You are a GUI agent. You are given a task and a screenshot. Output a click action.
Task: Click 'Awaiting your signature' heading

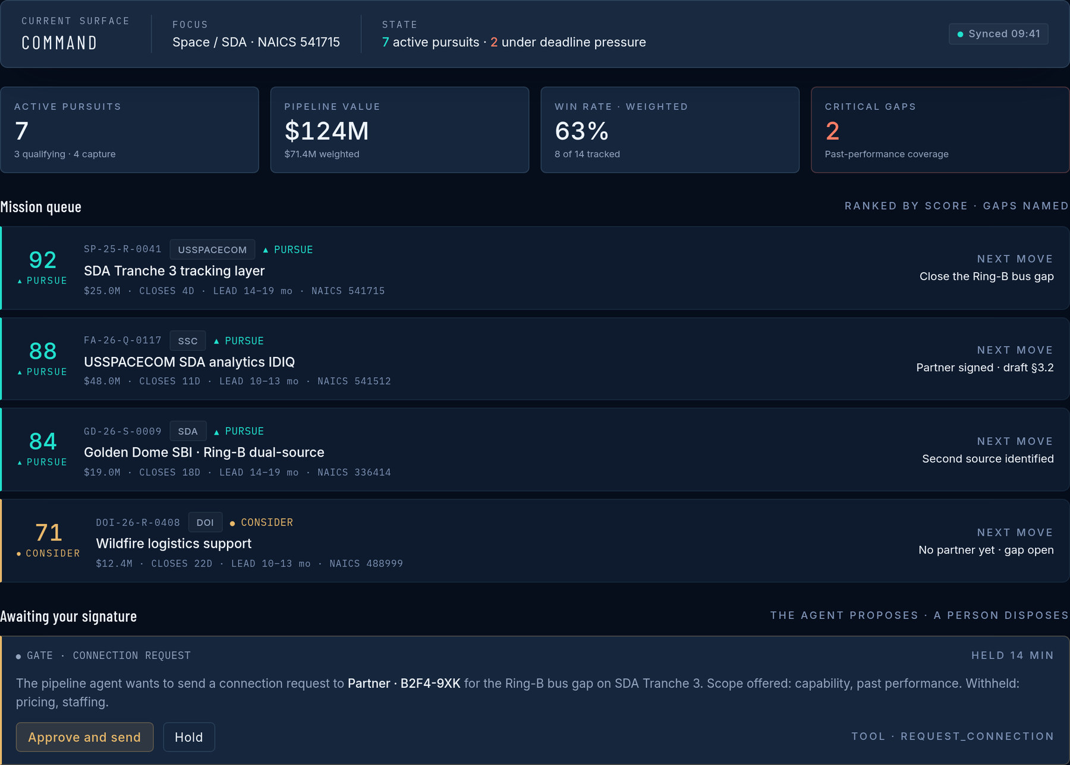[x=68, y=617]
